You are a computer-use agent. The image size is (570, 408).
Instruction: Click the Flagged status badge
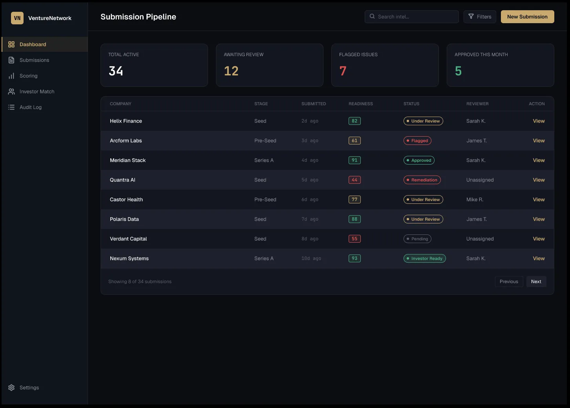(x=417, y=141)
